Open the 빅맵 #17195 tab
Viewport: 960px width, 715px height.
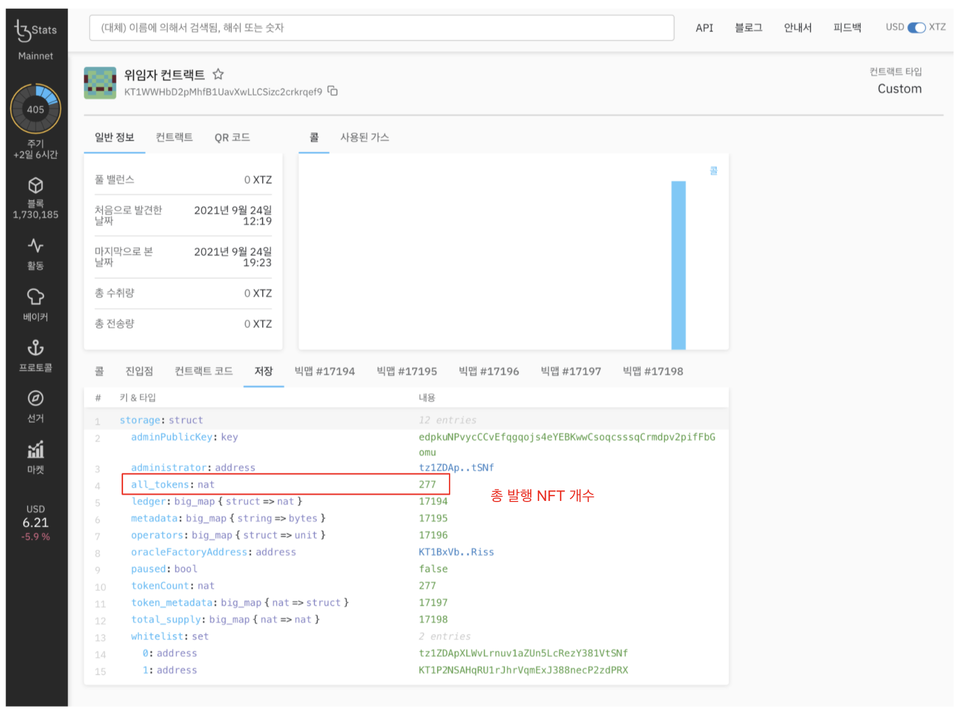[407, 371]
